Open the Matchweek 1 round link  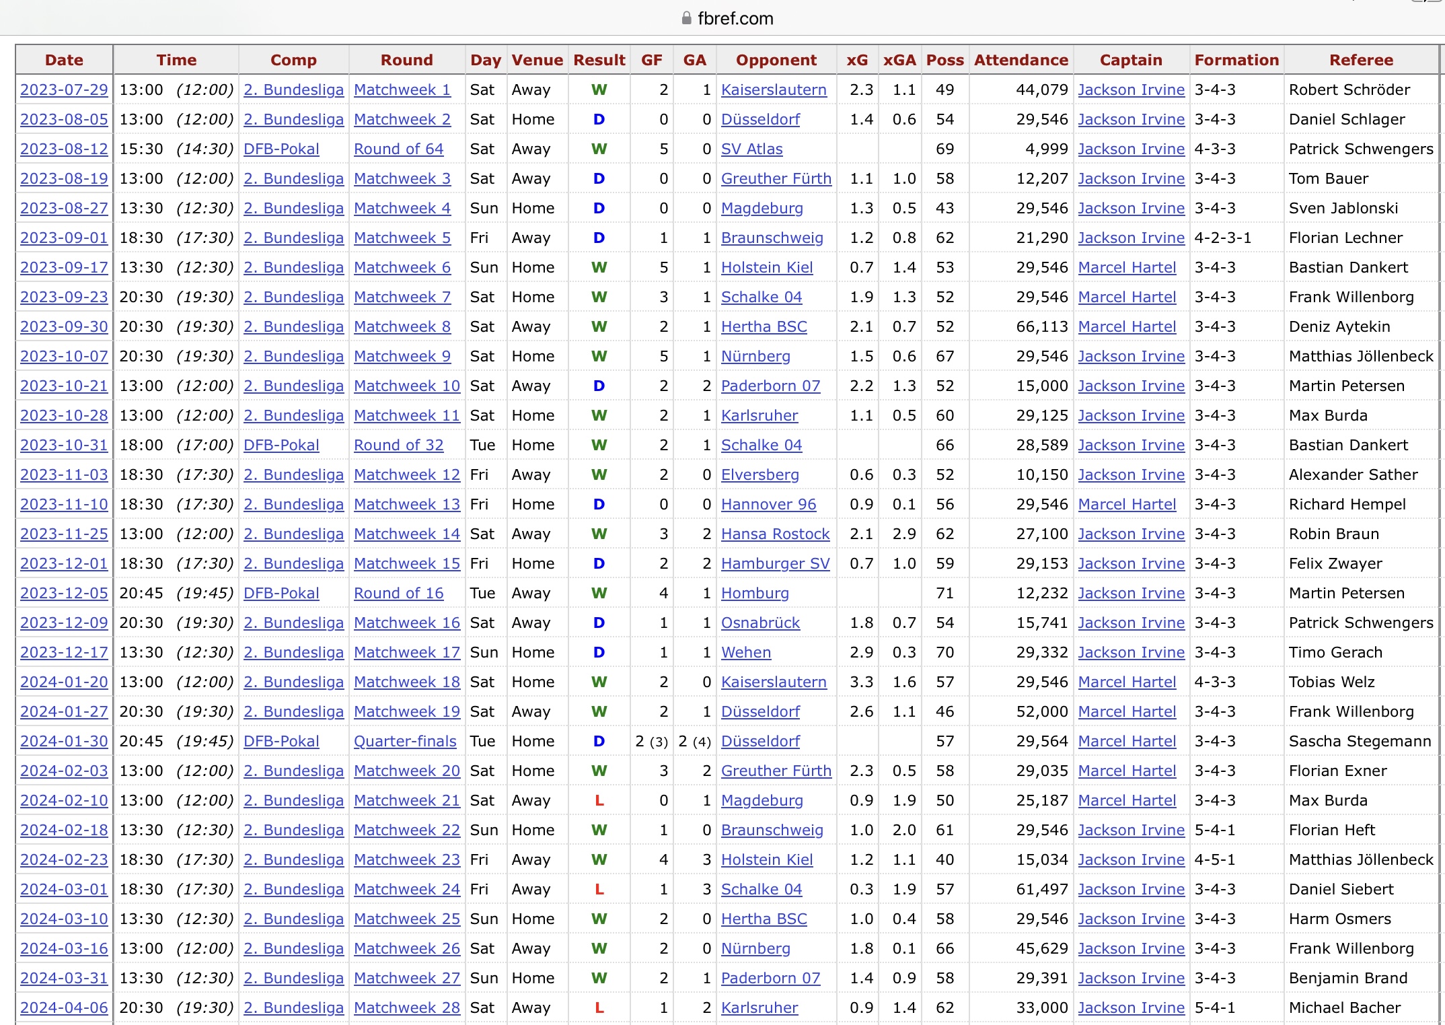tap(402, 90)
